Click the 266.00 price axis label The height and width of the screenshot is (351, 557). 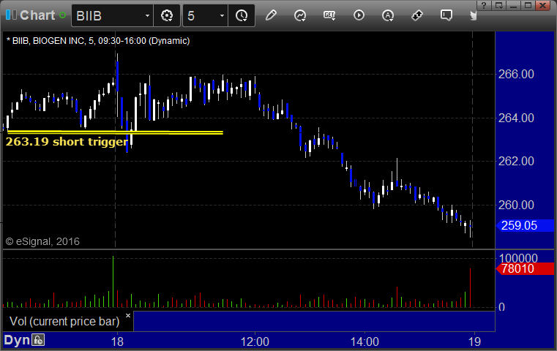click(x=516, y=74)
